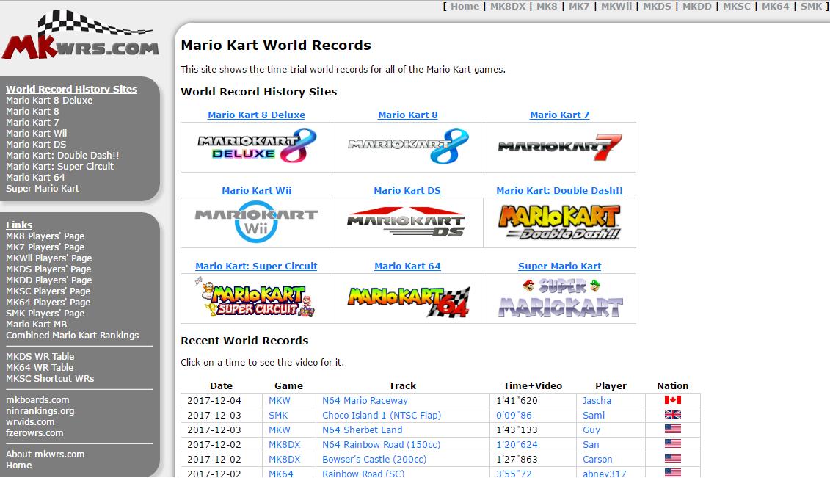Visit fzerowrs.com from sidebar

click(x=34, y=433)
